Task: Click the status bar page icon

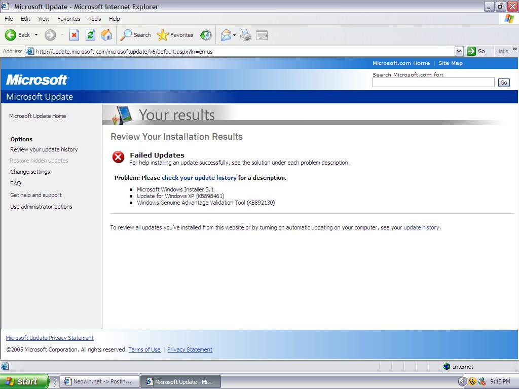Action: point(5,366)
